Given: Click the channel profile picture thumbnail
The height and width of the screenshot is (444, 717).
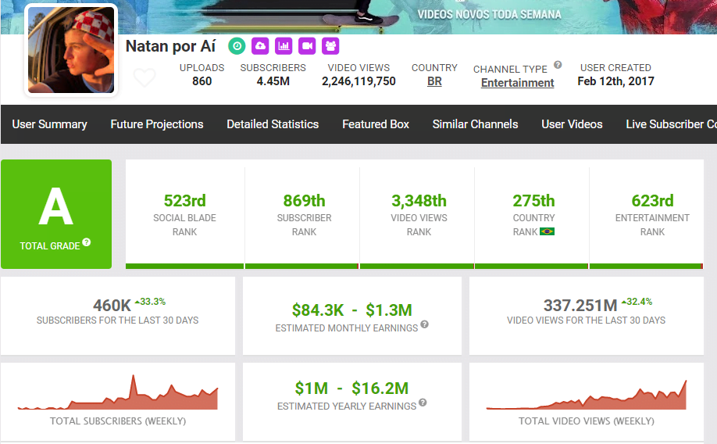Looking at the screenshot, I should coord(71,50).
